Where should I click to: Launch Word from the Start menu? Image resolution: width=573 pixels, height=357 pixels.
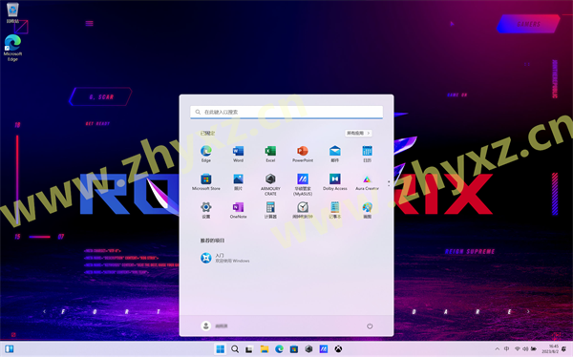coord(238,154)
